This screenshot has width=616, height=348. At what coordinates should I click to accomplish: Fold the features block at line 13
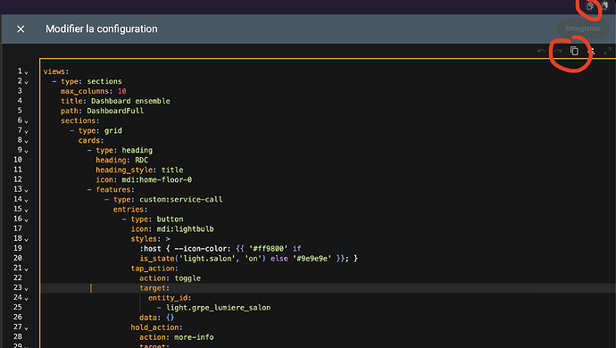[26, 190]
